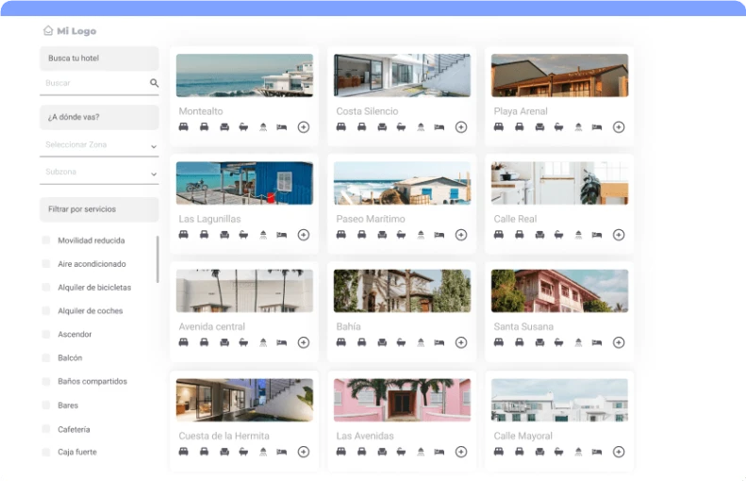This screenshot has height=481, width=746.
Task: Open the Avenida central hotel photo
Action: [x=244, y=290]
